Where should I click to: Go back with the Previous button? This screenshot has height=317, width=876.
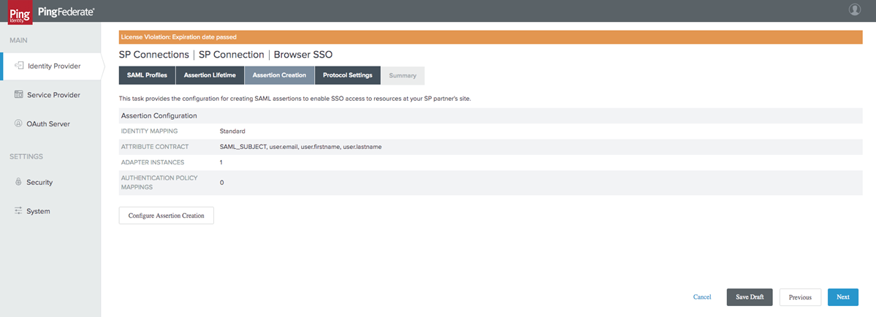[x=800, y=297]
